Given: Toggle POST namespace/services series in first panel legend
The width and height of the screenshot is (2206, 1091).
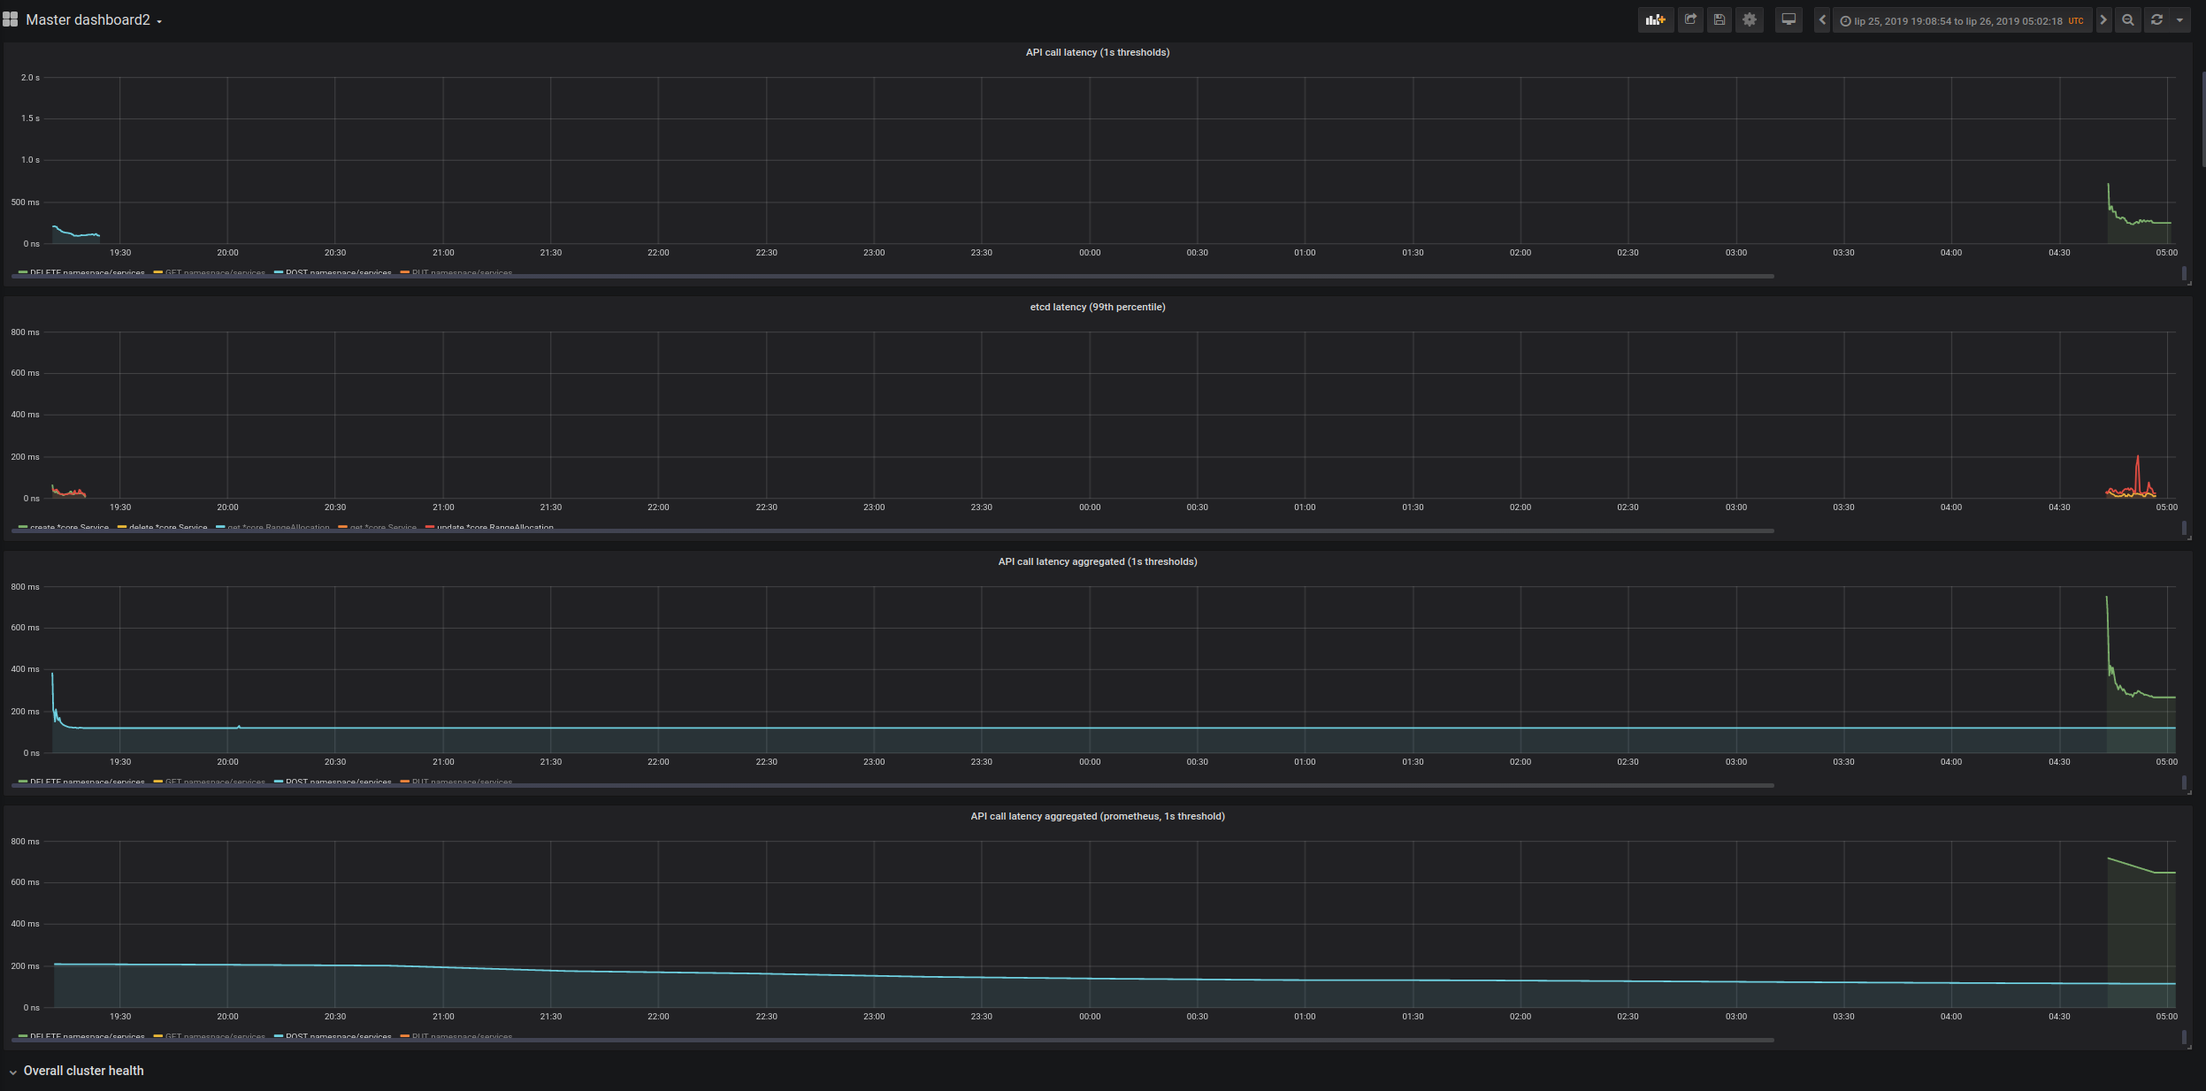Looking at the screenshot, I should [337, 272].
